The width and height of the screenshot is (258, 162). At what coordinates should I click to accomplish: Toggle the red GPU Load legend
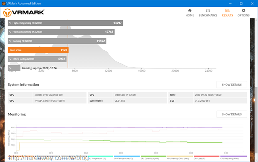(x=206, y=158)
